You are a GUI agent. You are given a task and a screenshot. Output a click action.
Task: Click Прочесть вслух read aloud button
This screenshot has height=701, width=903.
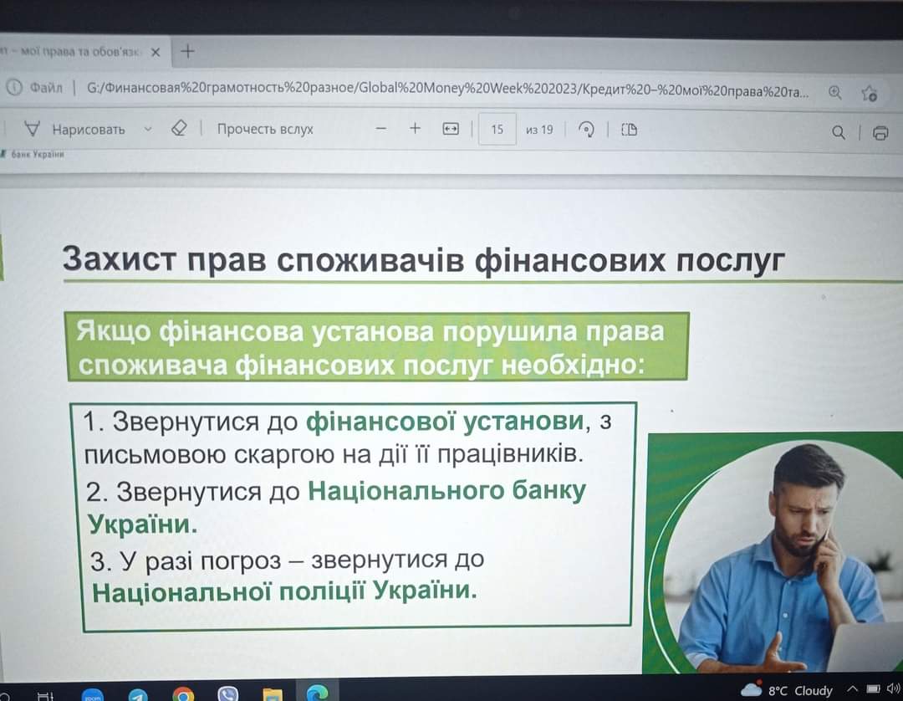click(265, 129)
